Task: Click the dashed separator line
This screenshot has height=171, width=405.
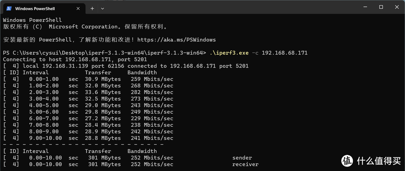Action: point(83,145)
